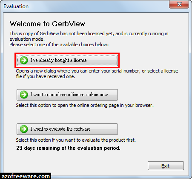
Task: Click the serial number description text
Action: tap(97, 73)
